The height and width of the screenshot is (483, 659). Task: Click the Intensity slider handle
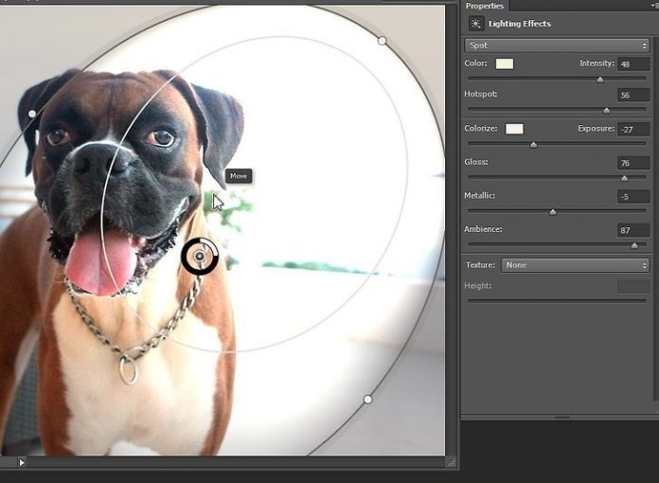(x=599, y=80)
